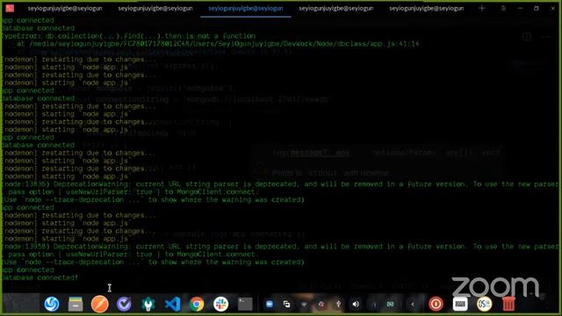562x316 pixels.
Task: Open Google Chrome from the dock
Action: pos(197,304)
